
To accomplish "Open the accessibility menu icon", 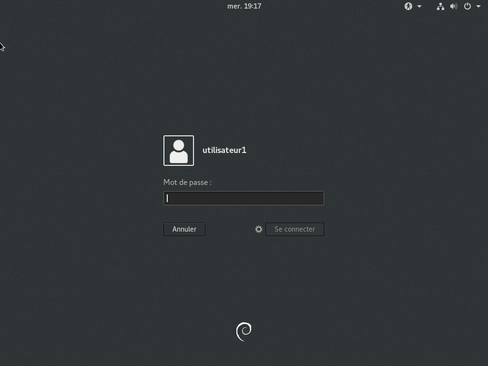I will click(x=408, y=6).
